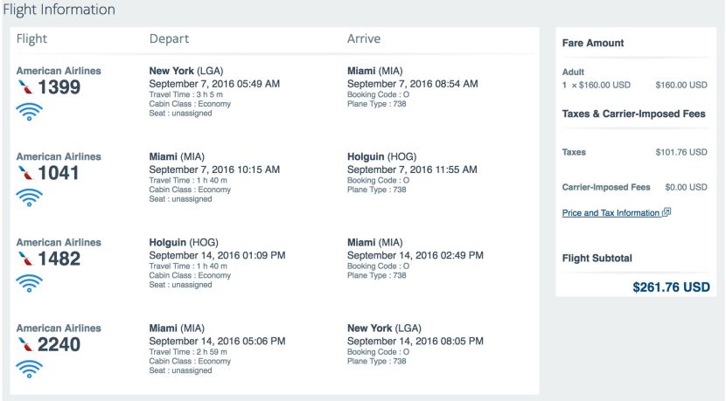Click the Flight column header

(32, 38)
